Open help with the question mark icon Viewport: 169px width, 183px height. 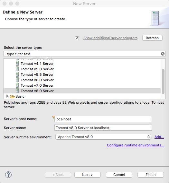(8, 175)
